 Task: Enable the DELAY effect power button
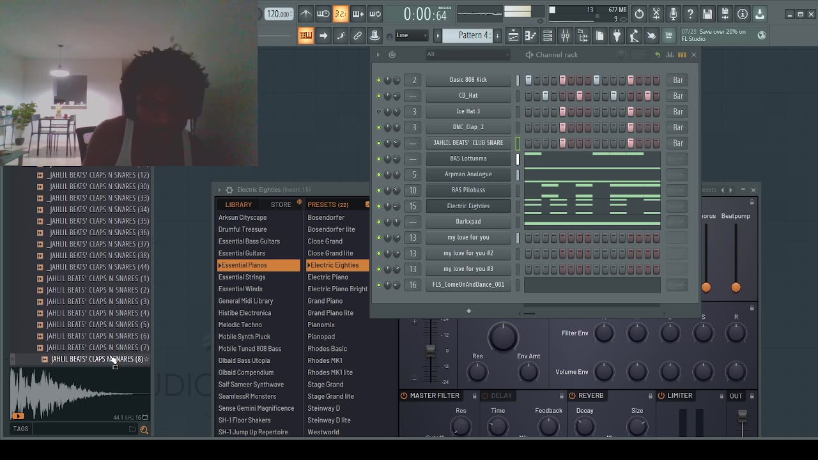click(485, 395)
